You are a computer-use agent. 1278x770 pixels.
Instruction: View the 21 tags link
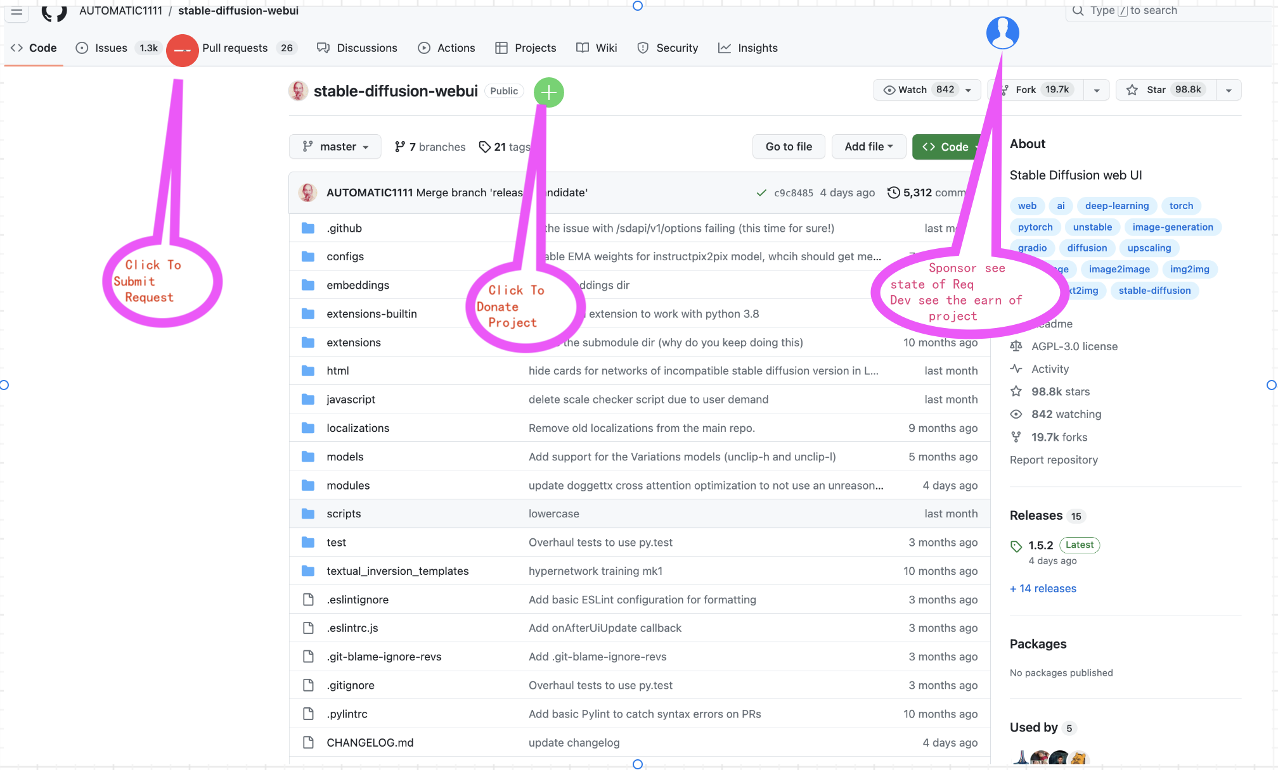coord(505,147)
